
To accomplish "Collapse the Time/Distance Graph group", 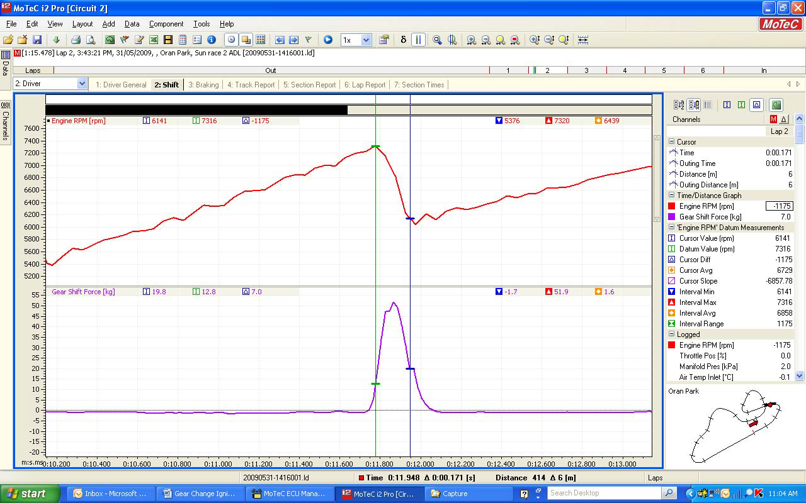I will pos(671,196).
